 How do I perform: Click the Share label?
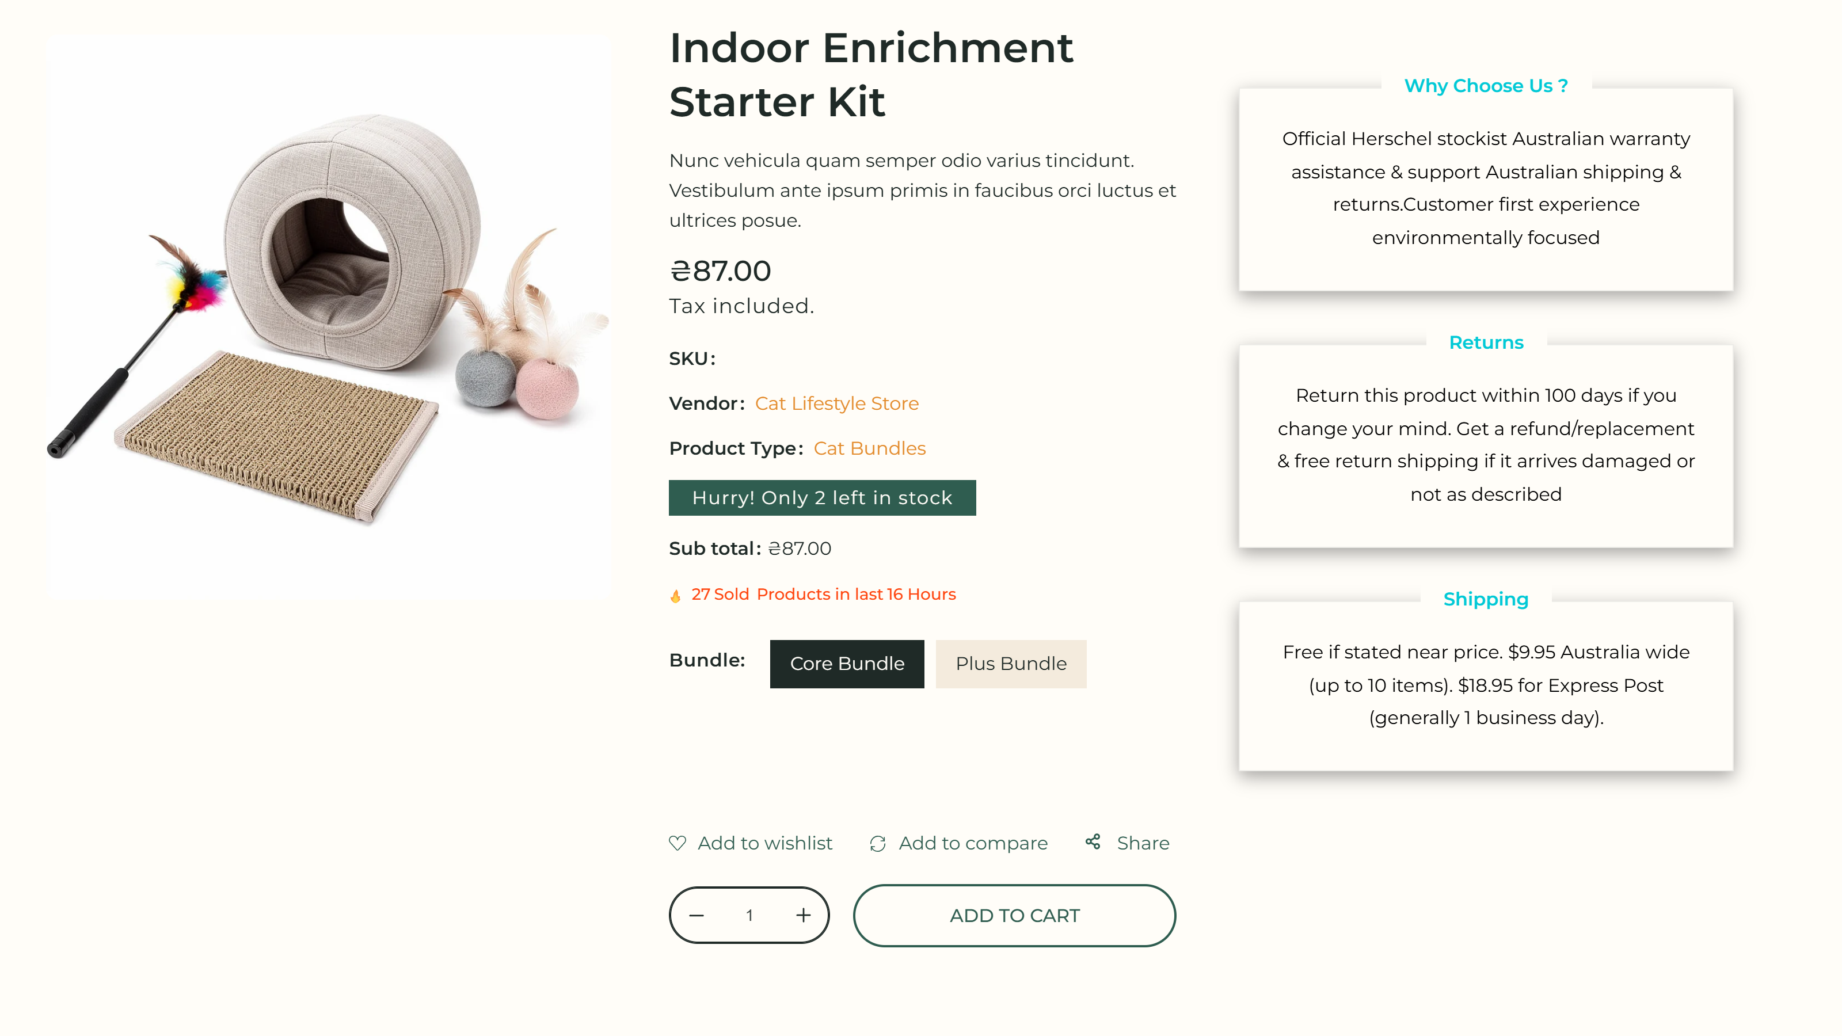click(x=1143, y=843)
